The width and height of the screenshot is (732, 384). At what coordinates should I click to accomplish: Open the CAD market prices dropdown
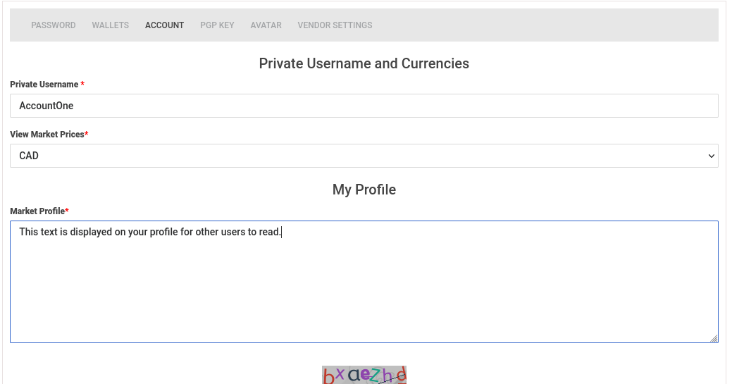[364, 156]
